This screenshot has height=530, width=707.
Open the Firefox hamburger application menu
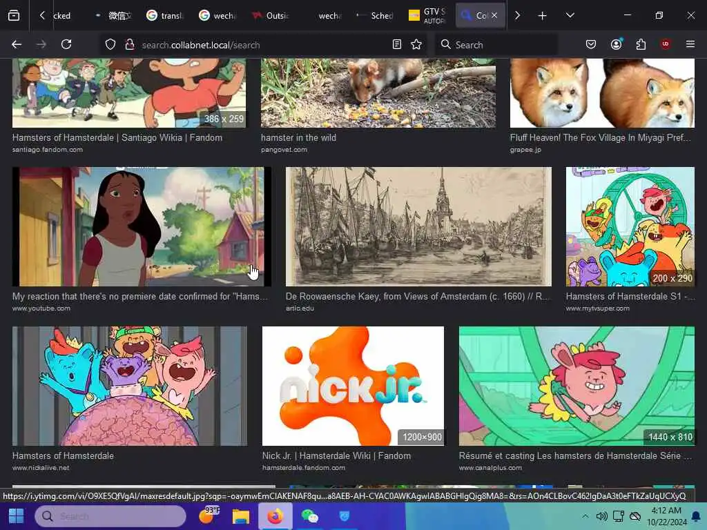tap(690, 44)
